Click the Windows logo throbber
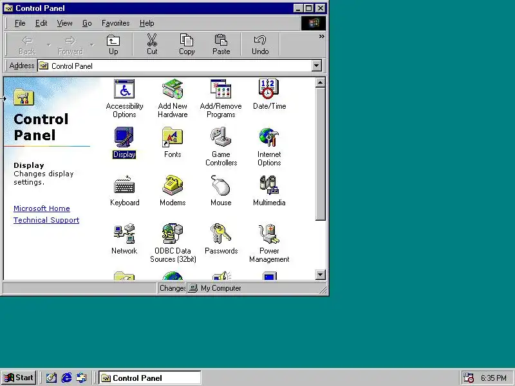Viewport: 515px width, 386px height. pos(314,23)
